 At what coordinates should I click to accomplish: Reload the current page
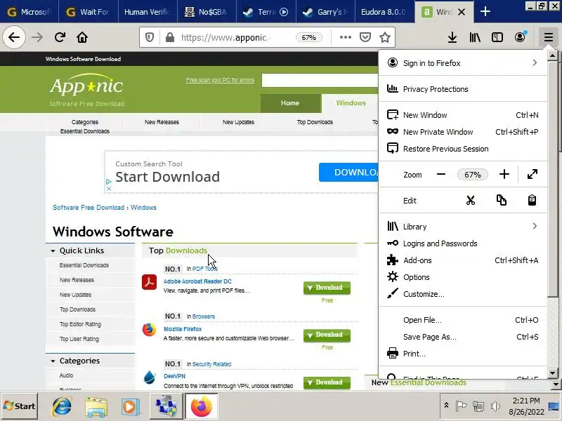pyautogui.click(x=60, y=37)
